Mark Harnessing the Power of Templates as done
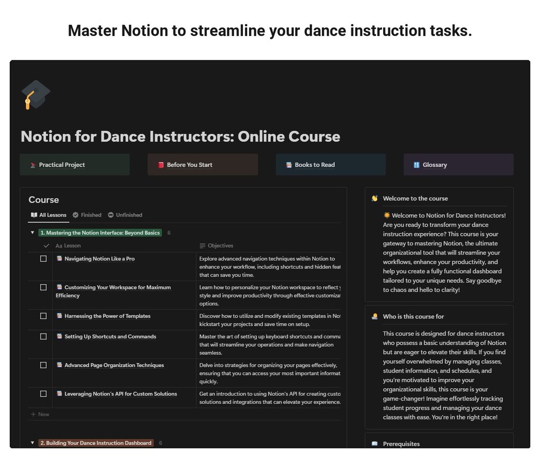Screen dimensions: 540x458 [x=44, y=316]
